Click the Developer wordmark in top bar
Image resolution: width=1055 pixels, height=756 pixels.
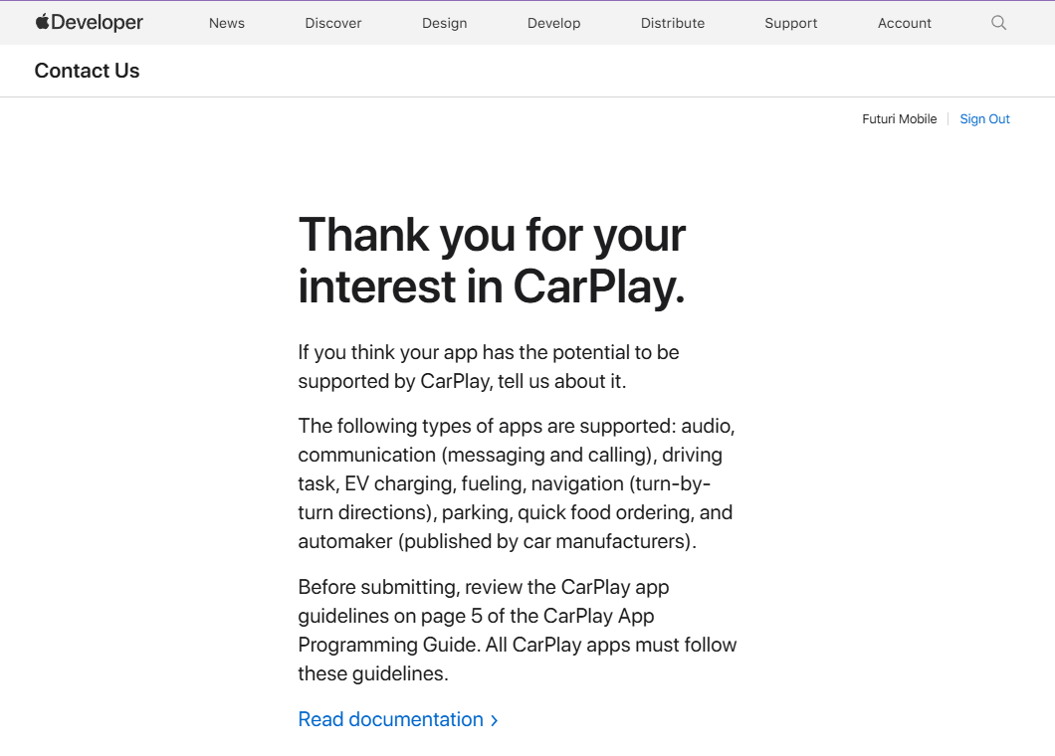click(x=97, y=23)
